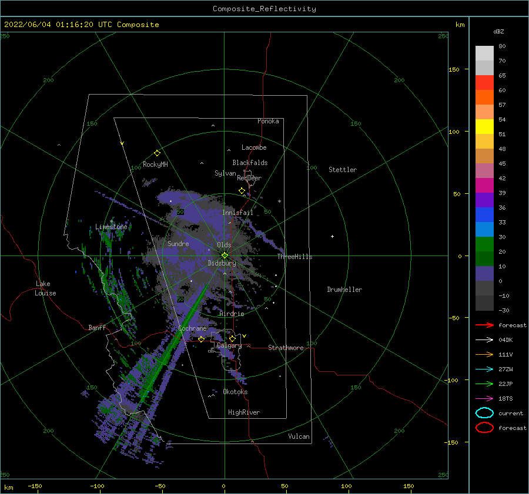
Task: Click the RockyMH label
Action: coord(155,164)
